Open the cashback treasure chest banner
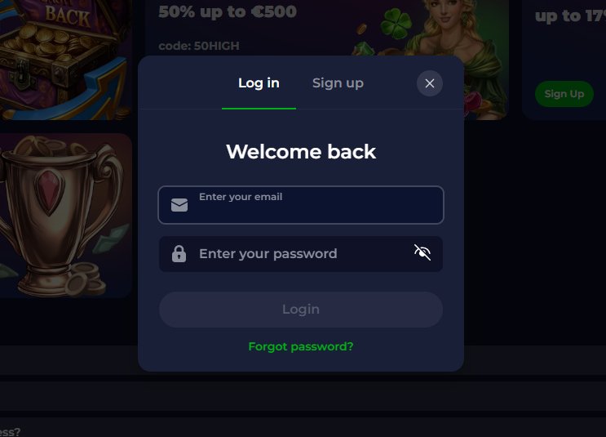This screenshot has width=606, height=437. point(66,60)
